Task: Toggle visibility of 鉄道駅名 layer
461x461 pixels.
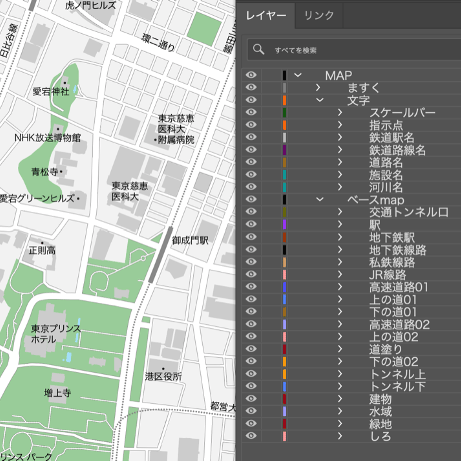Action: tap(251, 137)
